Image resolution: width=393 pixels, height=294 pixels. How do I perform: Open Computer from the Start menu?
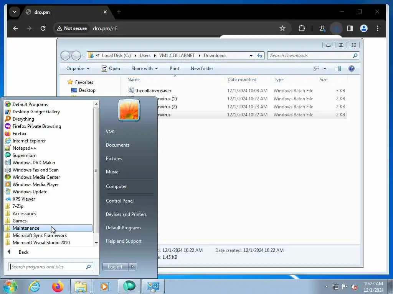(x=116, y=186)
